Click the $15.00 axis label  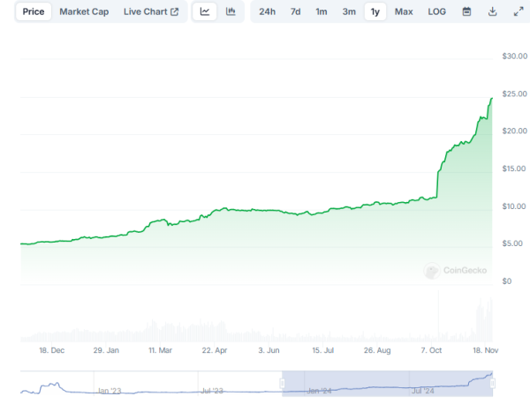pos(514,168)
